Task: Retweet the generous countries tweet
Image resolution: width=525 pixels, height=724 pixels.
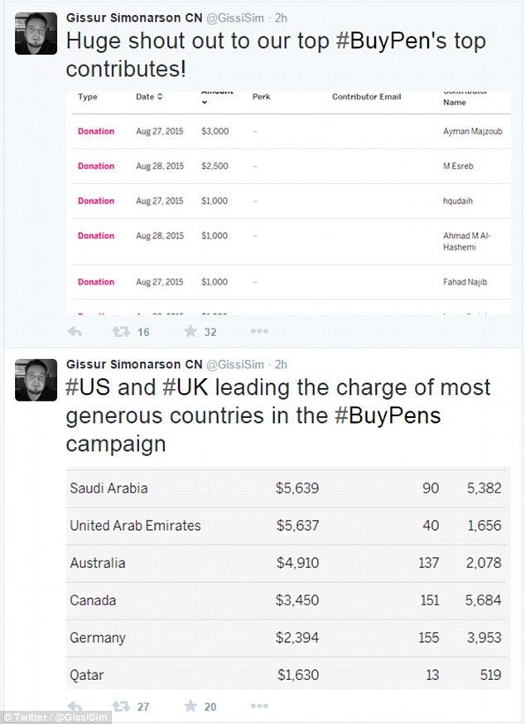Action: click(121, 706)
